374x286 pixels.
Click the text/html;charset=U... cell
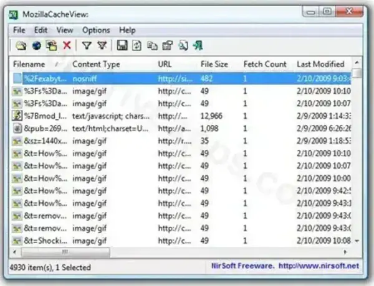click(110, 129)
